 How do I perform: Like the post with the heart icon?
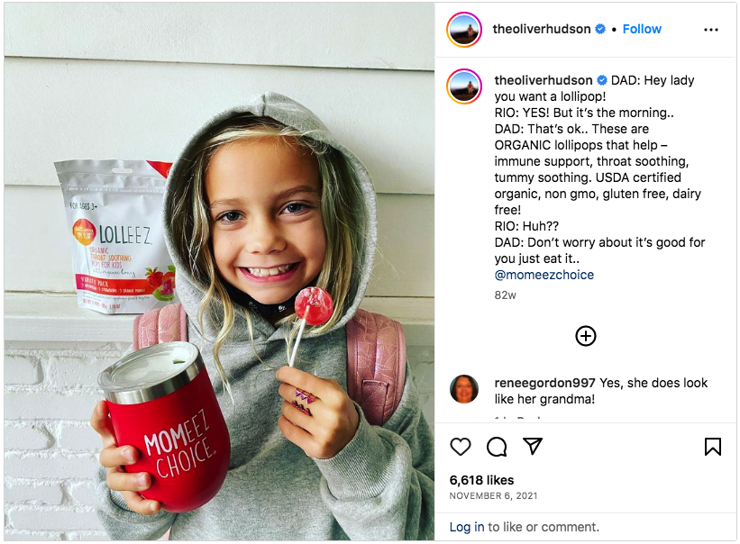click(x=461, y=447)
